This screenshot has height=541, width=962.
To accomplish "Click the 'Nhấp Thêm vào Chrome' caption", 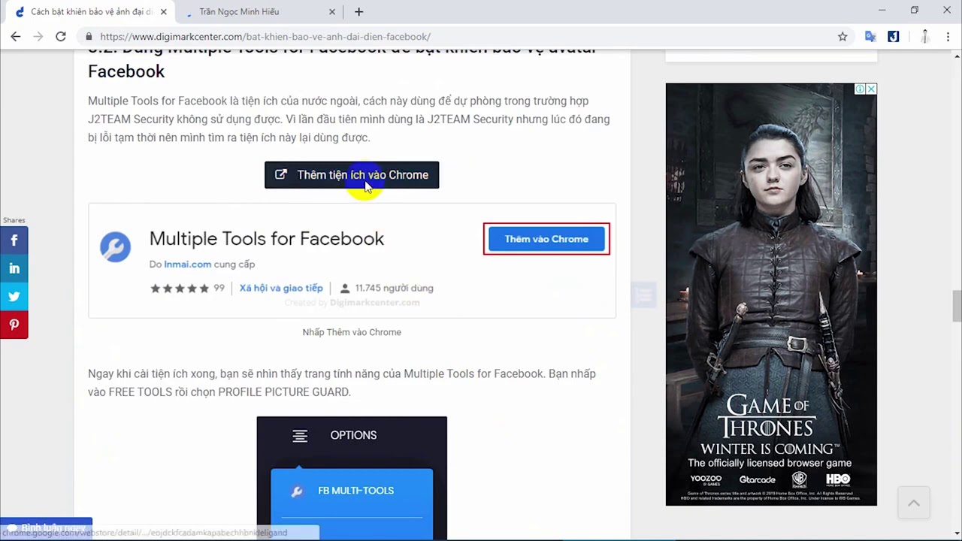I will point(352,332).
